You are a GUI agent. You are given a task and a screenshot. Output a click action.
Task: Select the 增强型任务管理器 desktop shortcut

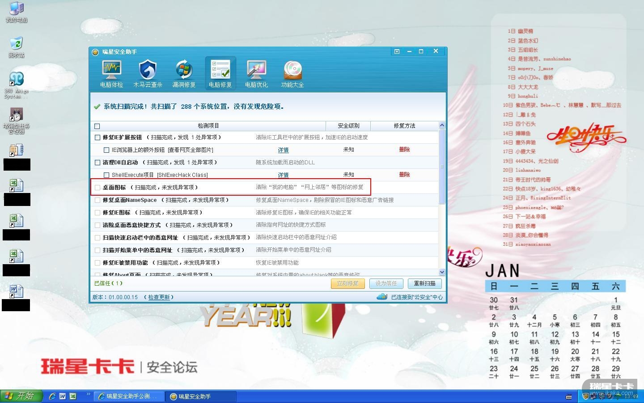pyautogui.click(x=17, y=121)
